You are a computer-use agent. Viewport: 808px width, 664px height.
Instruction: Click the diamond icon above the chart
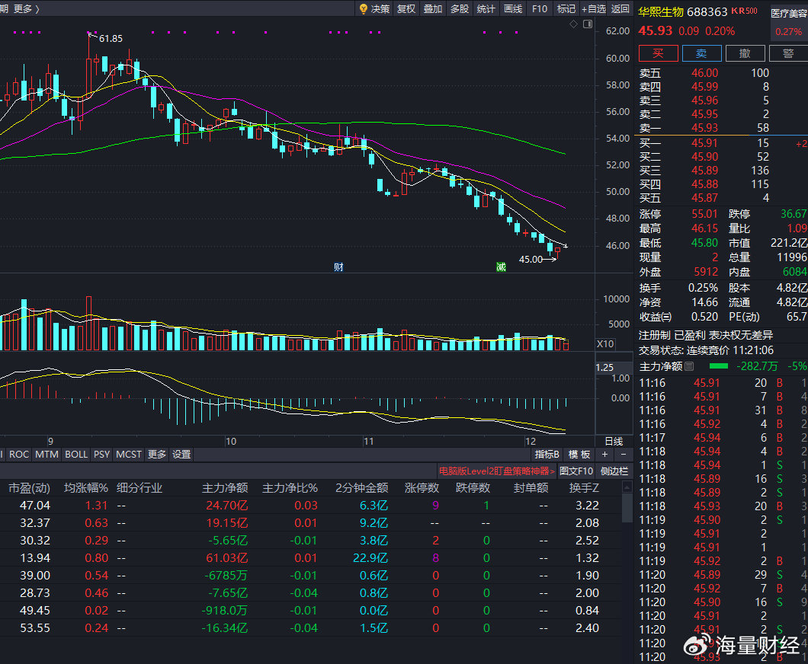573,24
